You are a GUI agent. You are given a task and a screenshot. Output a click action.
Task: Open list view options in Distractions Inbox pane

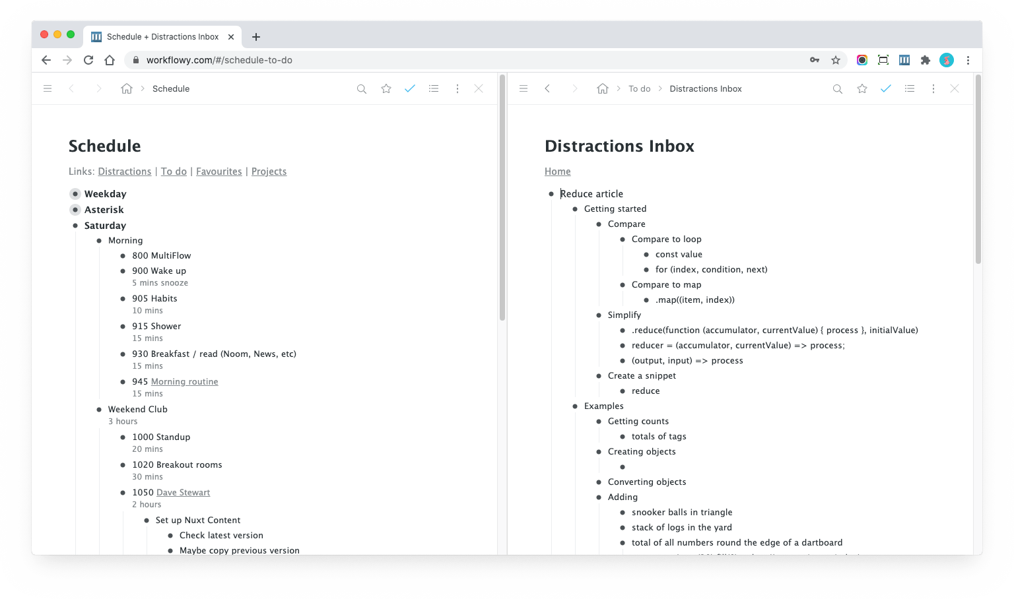tap(910, 88)
